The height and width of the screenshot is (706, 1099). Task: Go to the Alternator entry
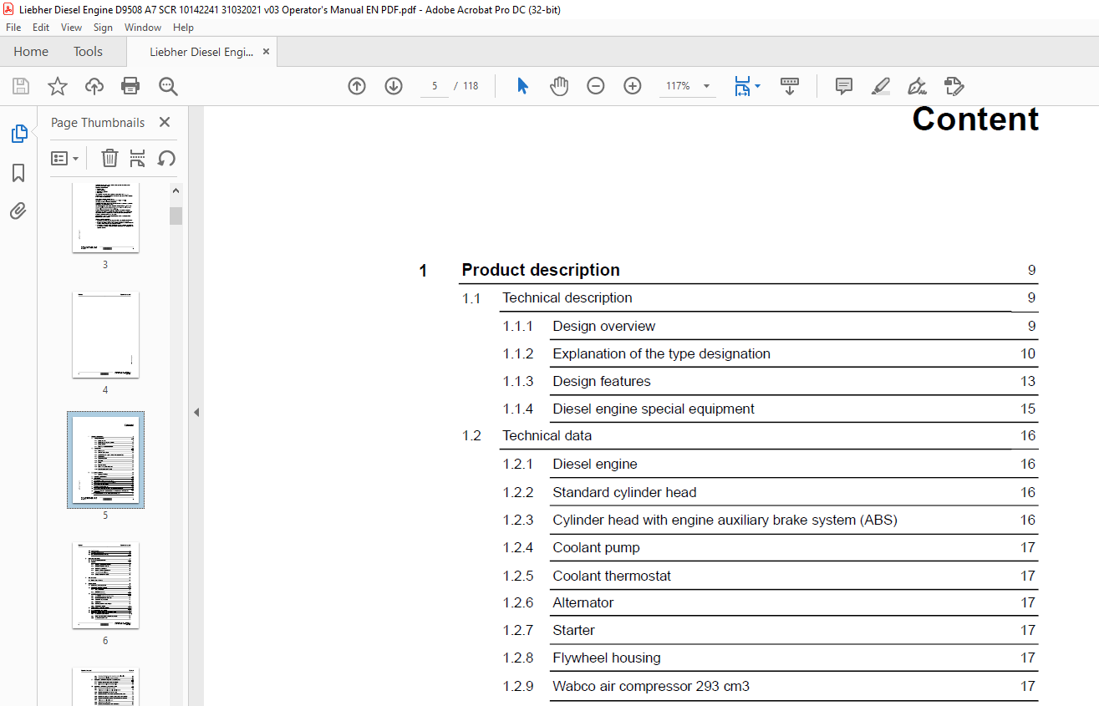click(x=583, y=603)
